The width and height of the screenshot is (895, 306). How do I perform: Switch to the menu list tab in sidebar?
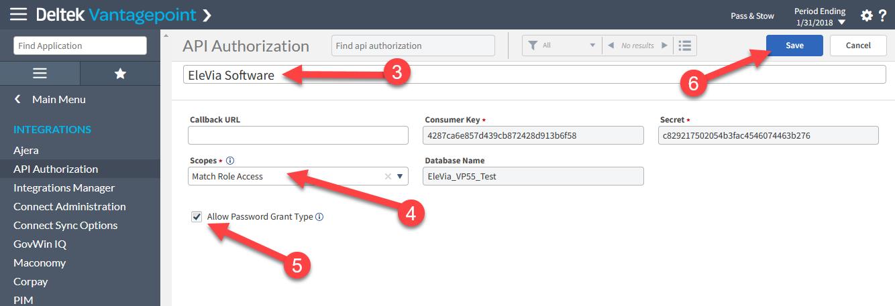[x=40, y=74]
